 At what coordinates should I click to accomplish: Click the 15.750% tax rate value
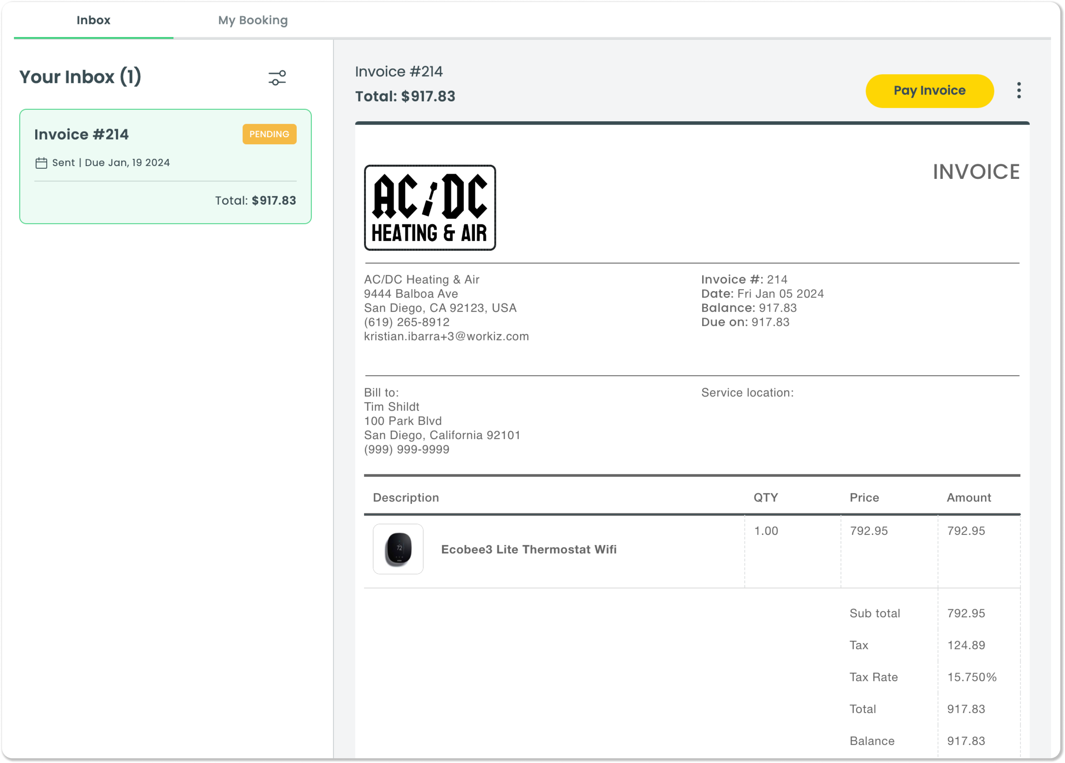(972, 677)
